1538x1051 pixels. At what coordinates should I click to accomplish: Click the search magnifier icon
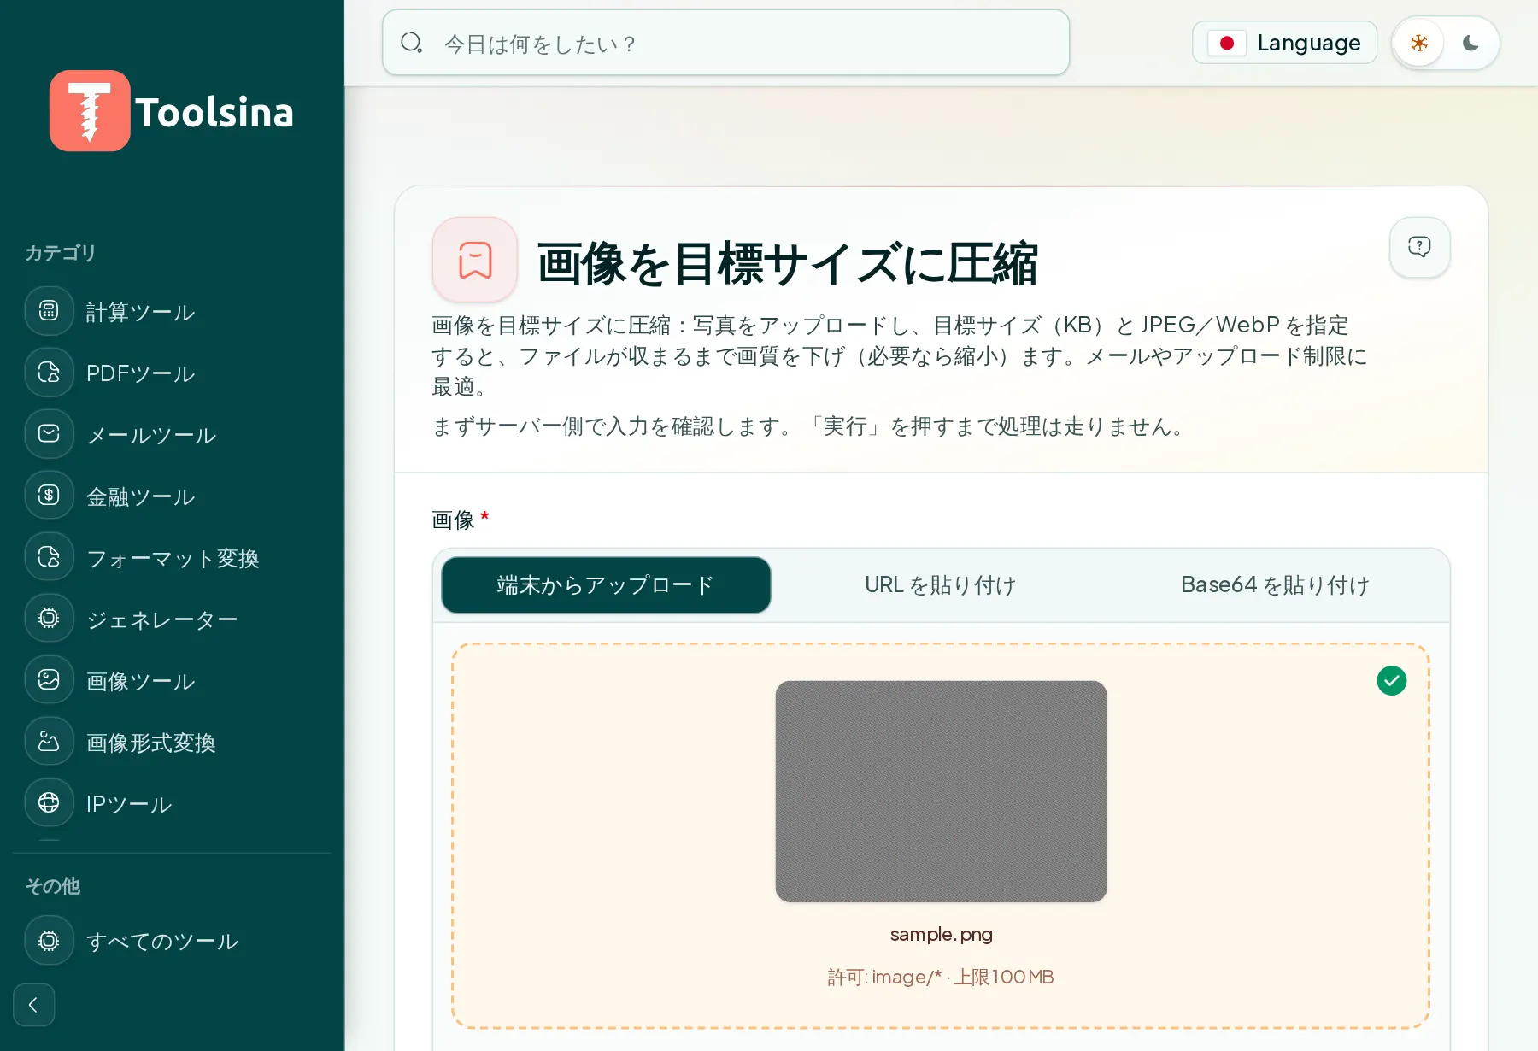coord(412,43)
